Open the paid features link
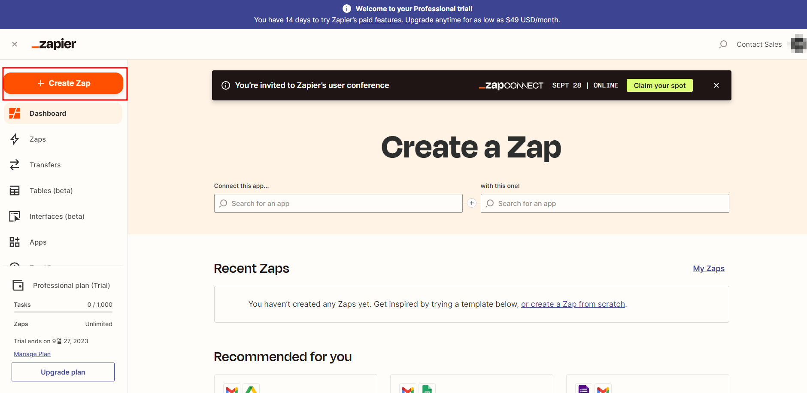Image resolution: width=807 pixels, height=393 pixels. click(380, 20)
